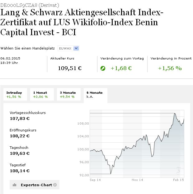Click the Lang & Schwarz certificate title
193x194 pixels.
click(81, 22)
